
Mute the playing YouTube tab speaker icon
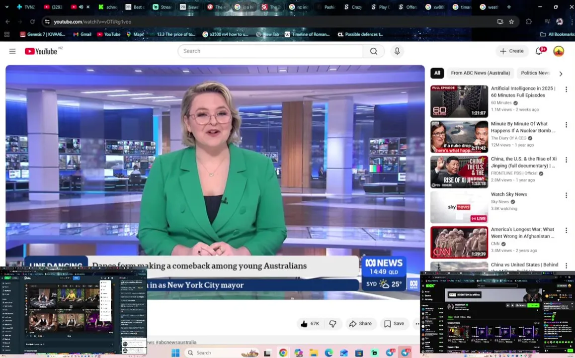coord(81,7)
